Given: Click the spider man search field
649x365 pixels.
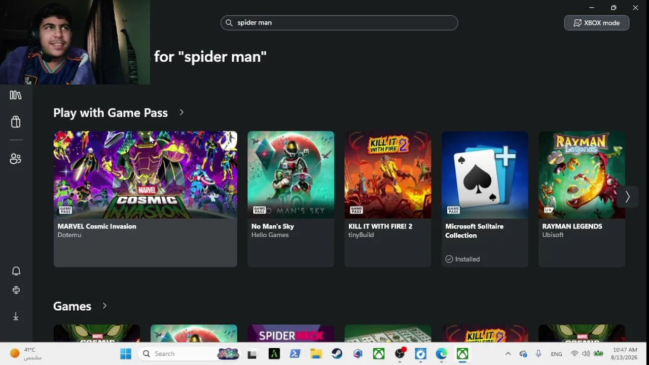Looking at the screenshot, I should click(339, 23).
